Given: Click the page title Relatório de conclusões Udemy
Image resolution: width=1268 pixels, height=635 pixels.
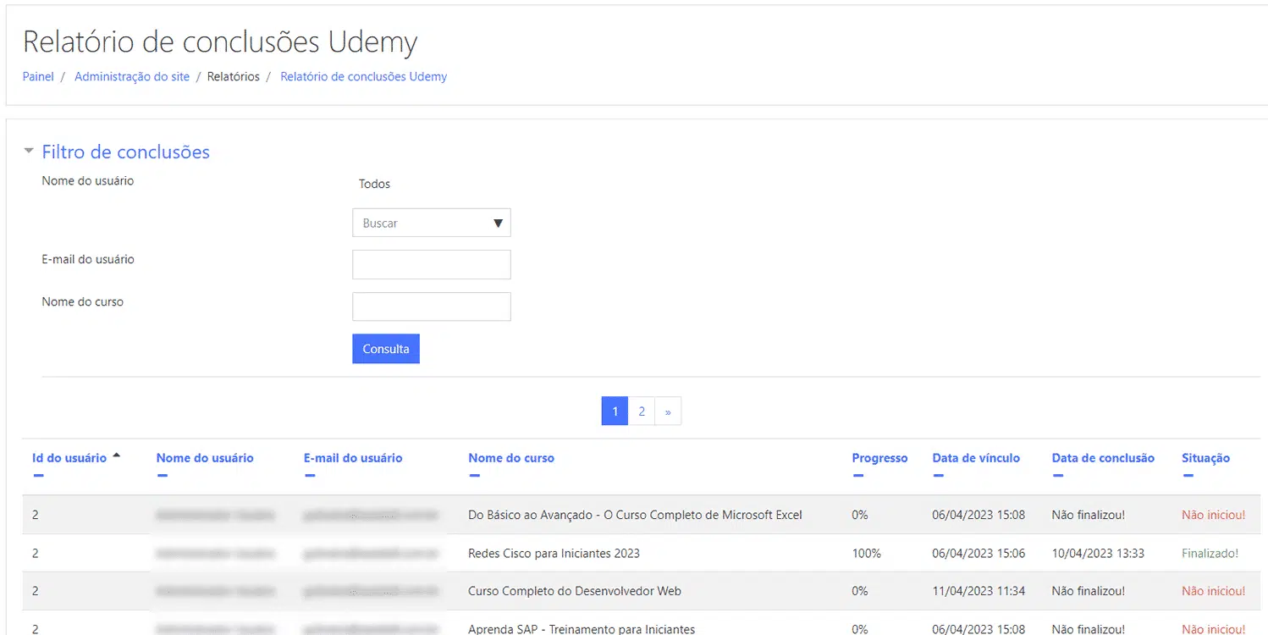Looking at the screenshot, I should 220,41.
